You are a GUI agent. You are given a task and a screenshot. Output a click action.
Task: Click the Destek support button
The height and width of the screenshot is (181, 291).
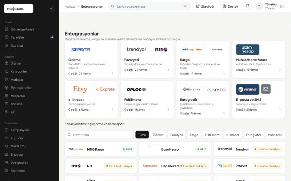point(230,6)
